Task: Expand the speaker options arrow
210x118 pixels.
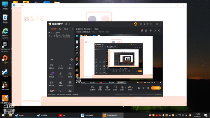Action: click(133, 88)
